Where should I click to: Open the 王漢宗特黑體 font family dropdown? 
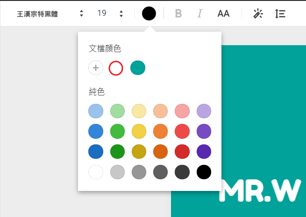[x=50, y=14]
